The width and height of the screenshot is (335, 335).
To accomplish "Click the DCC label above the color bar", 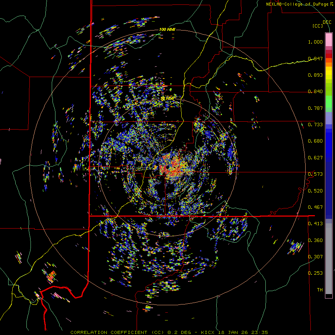I will click(x=327, y=22).
